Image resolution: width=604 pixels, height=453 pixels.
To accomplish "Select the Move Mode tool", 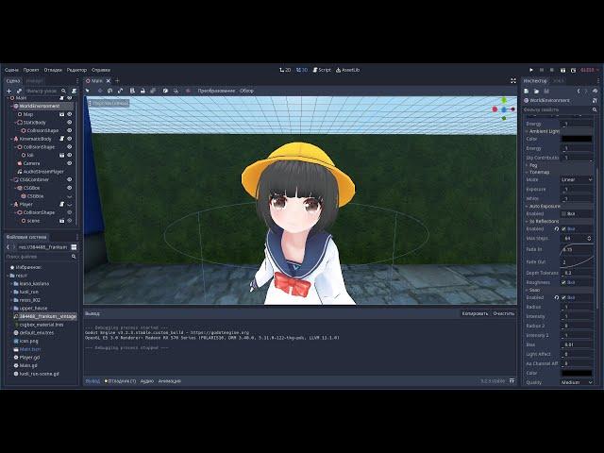I will (100, 91).
